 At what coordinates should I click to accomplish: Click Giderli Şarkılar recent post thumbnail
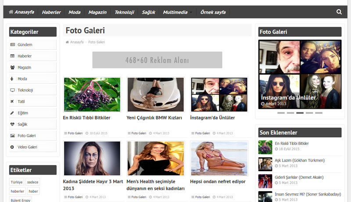(265, 181)
